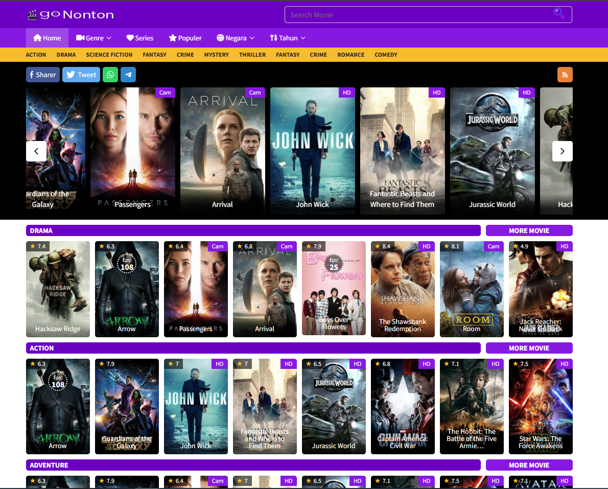Share via the WhatsApp icon
Image resolution: width=608 pixels, height=489 pixels.
coord(110,75)
